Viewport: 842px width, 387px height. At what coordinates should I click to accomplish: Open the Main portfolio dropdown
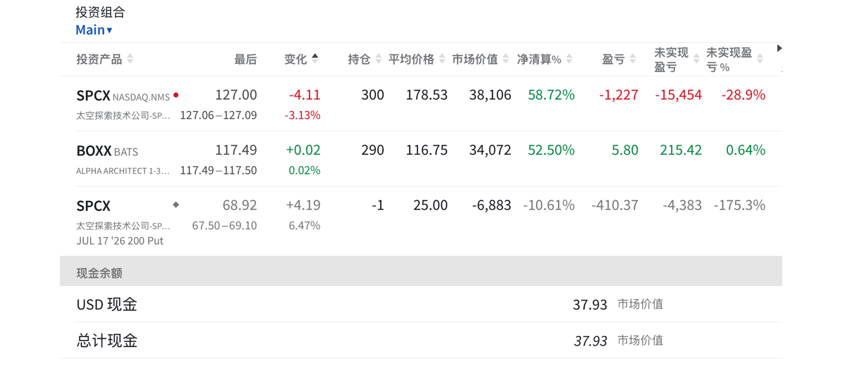pyautogui.click(x=94, y=30)
